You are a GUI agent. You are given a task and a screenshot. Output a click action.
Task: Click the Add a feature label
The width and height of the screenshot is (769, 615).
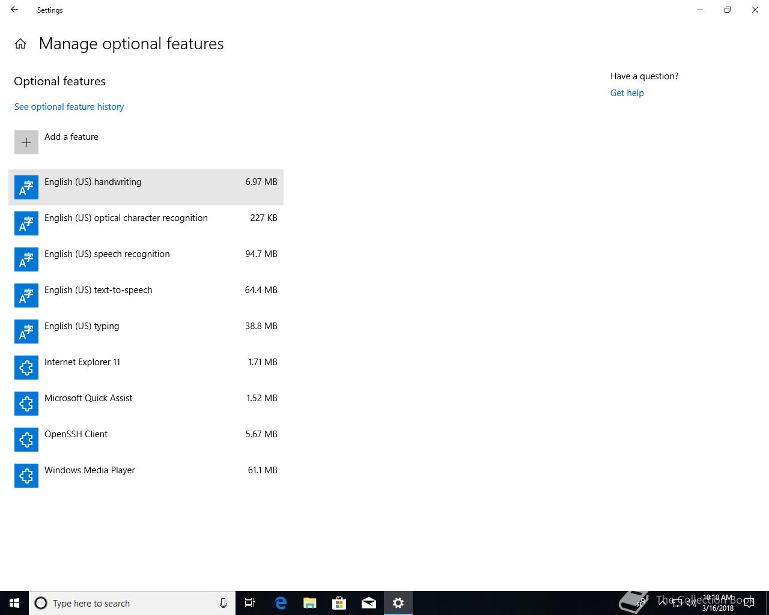[x=71, y=137]
